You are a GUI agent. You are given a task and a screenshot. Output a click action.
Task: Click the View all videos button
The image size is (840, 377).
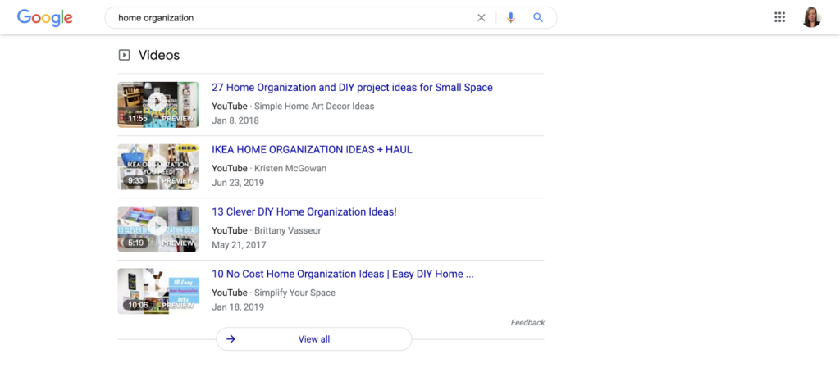click(314, 339)
